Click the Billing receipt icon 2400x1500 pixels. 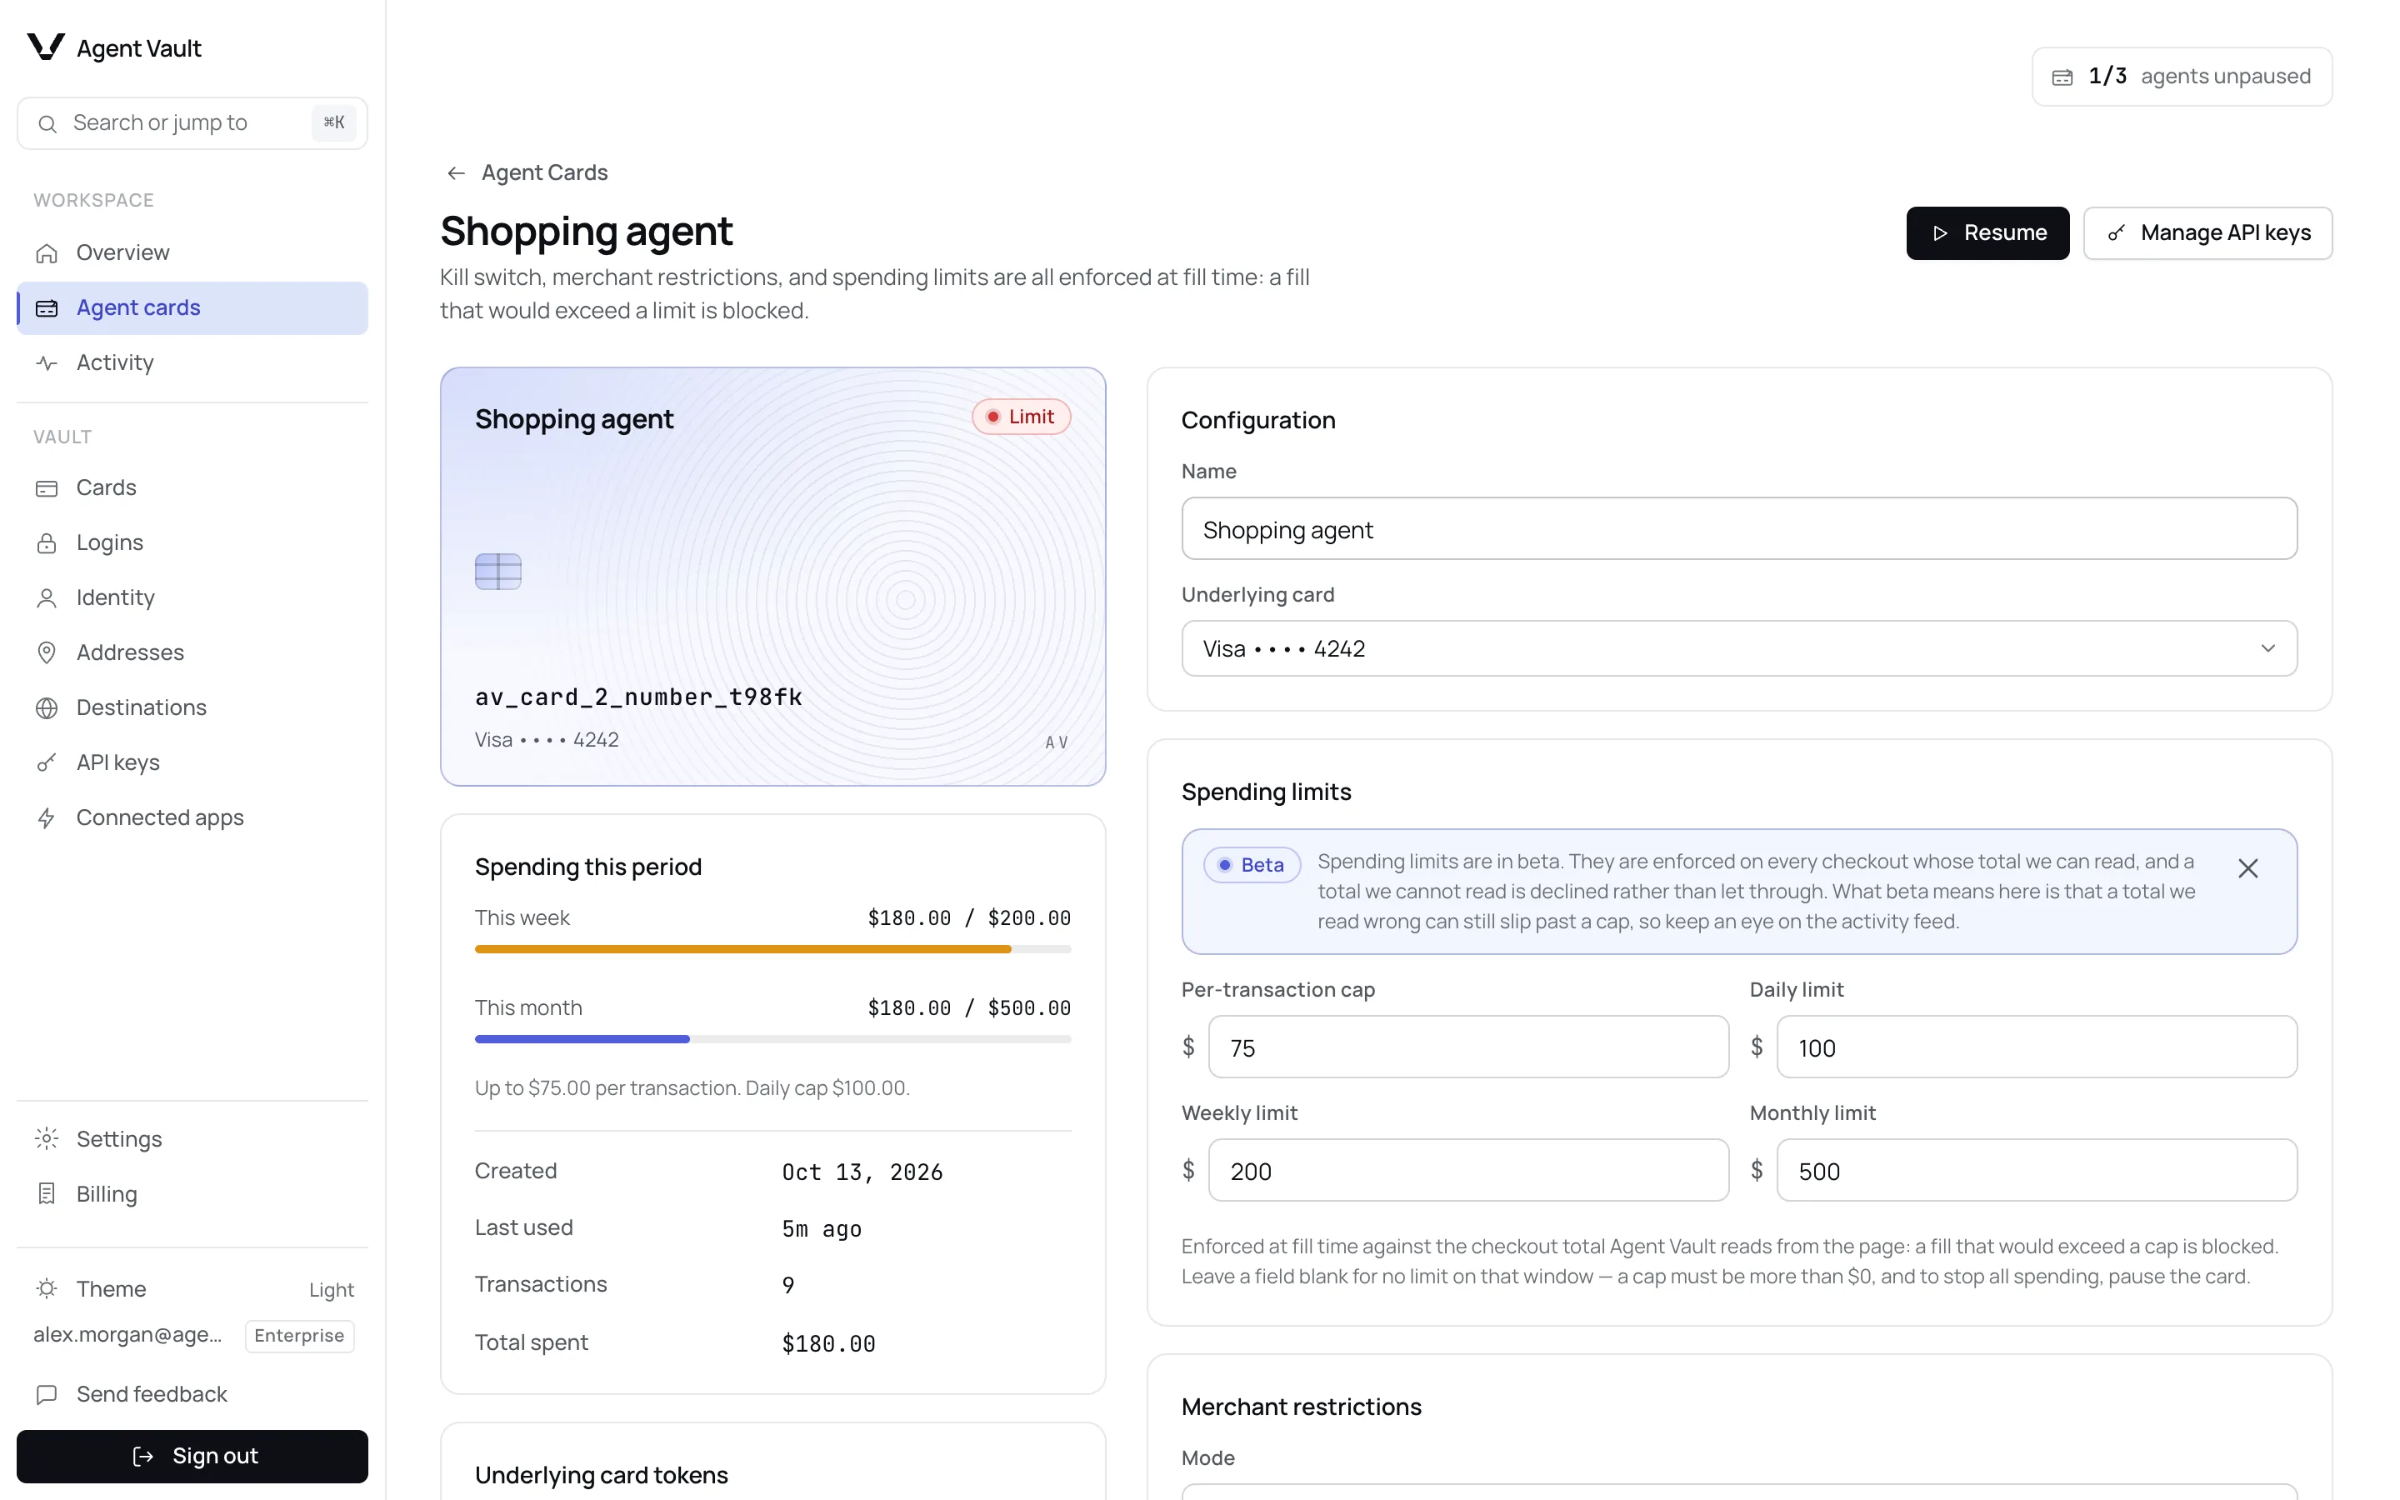47,1193
